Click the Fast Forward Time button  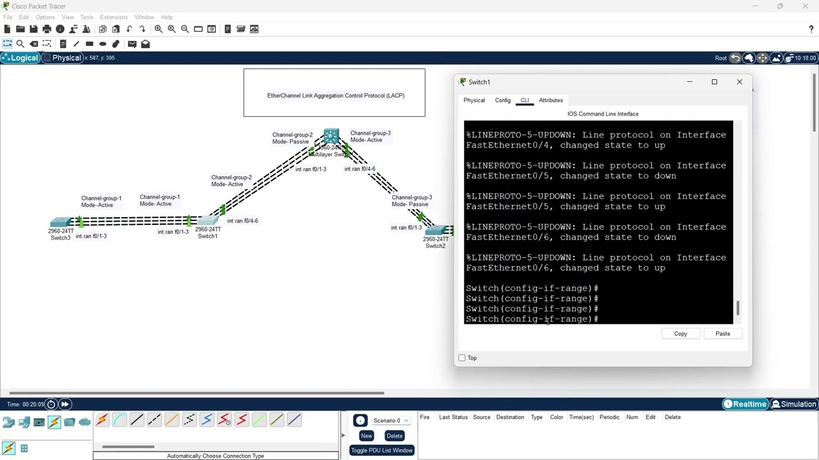(65, 404)
